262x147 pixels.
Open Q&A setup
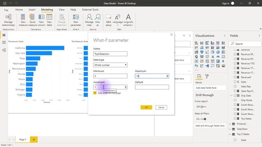108,20
